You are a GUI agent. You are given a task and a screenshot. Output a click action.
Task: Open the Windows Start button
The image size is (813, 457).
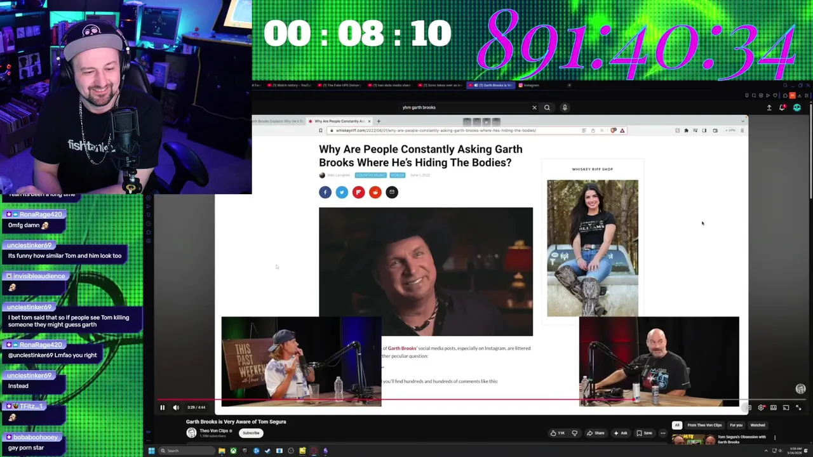[x=151, y=451]
